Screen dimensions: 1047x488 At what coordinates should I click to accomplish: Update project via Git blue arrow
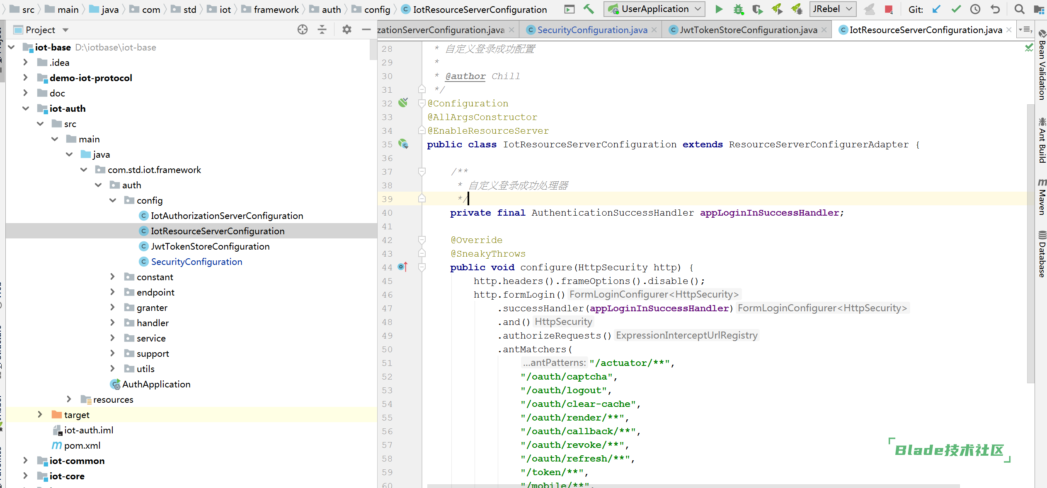pos(936,9)
